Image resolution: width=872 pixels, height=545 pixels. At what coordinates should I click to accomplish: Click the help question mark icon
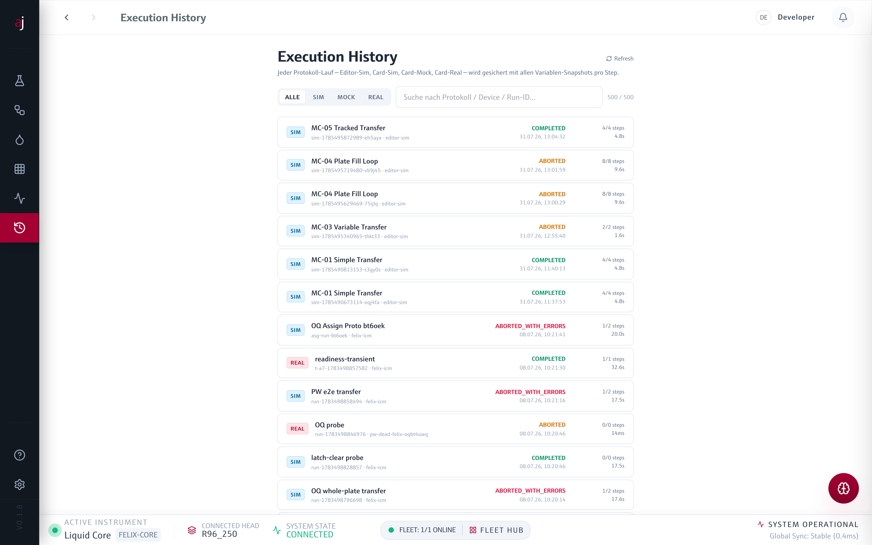click(x=19, y=455)
